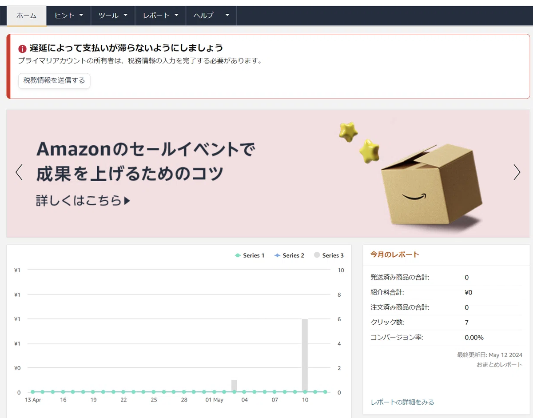Click the 最終更新日: May 12 2024 text
This screenshot has width=533, height=418.
point(489,355)
